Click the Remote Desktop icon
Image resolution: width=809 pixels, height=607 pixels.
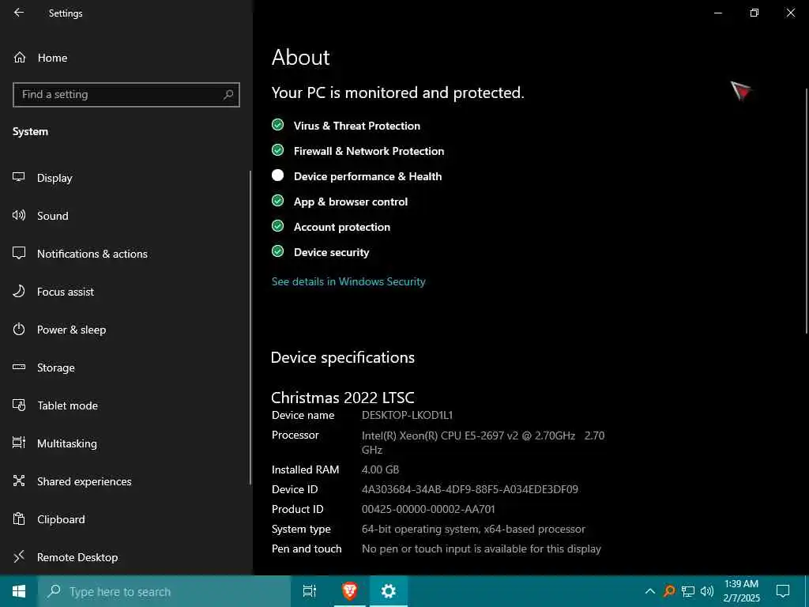(x=19, y=557)
